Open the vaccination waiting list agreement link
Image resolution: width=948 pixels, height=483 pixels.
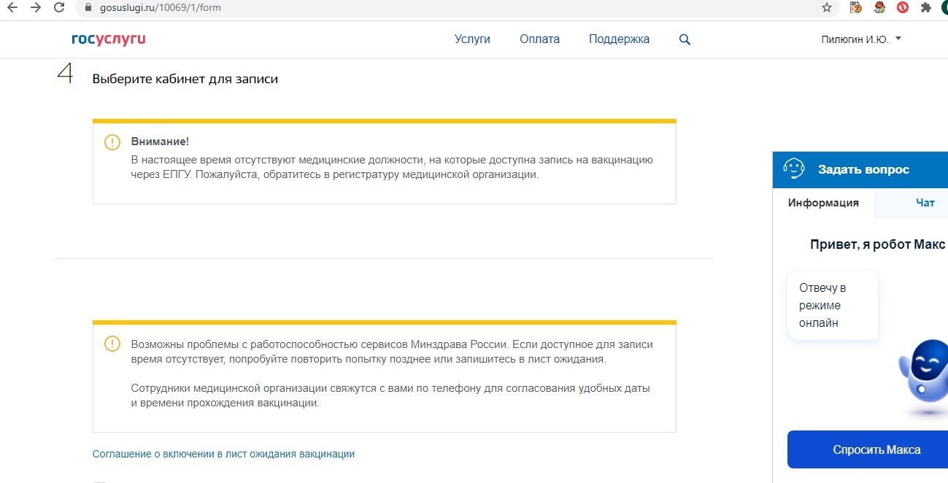(223, 454)
